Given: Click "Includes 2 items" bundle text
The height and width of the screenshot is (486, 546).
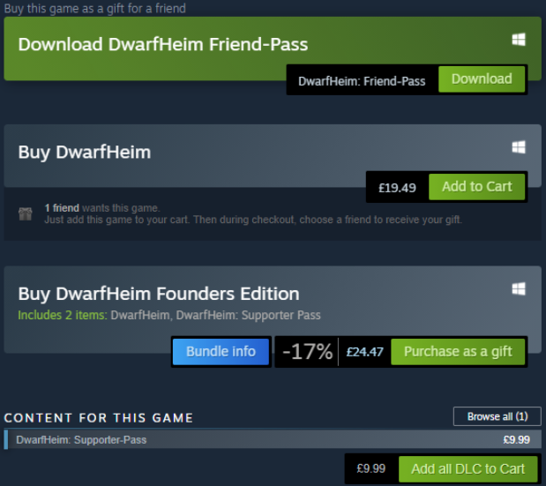Looking at the screenshot, I should point(62,315).
